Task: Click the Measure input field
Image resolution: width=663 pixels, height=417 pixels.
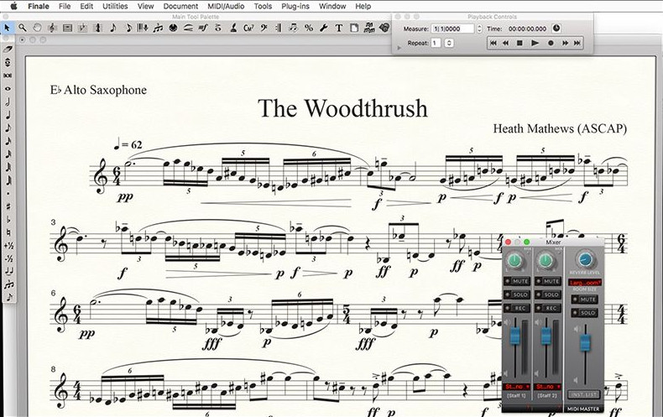Action: click(x=453, y=29)
